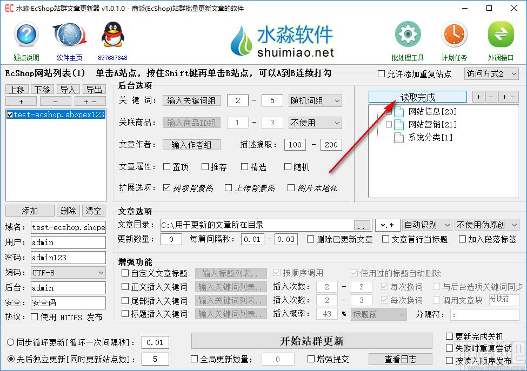Tick the 网站信息[20] tree checkbox
527x371 pixels.
click(x=389, y=111)
